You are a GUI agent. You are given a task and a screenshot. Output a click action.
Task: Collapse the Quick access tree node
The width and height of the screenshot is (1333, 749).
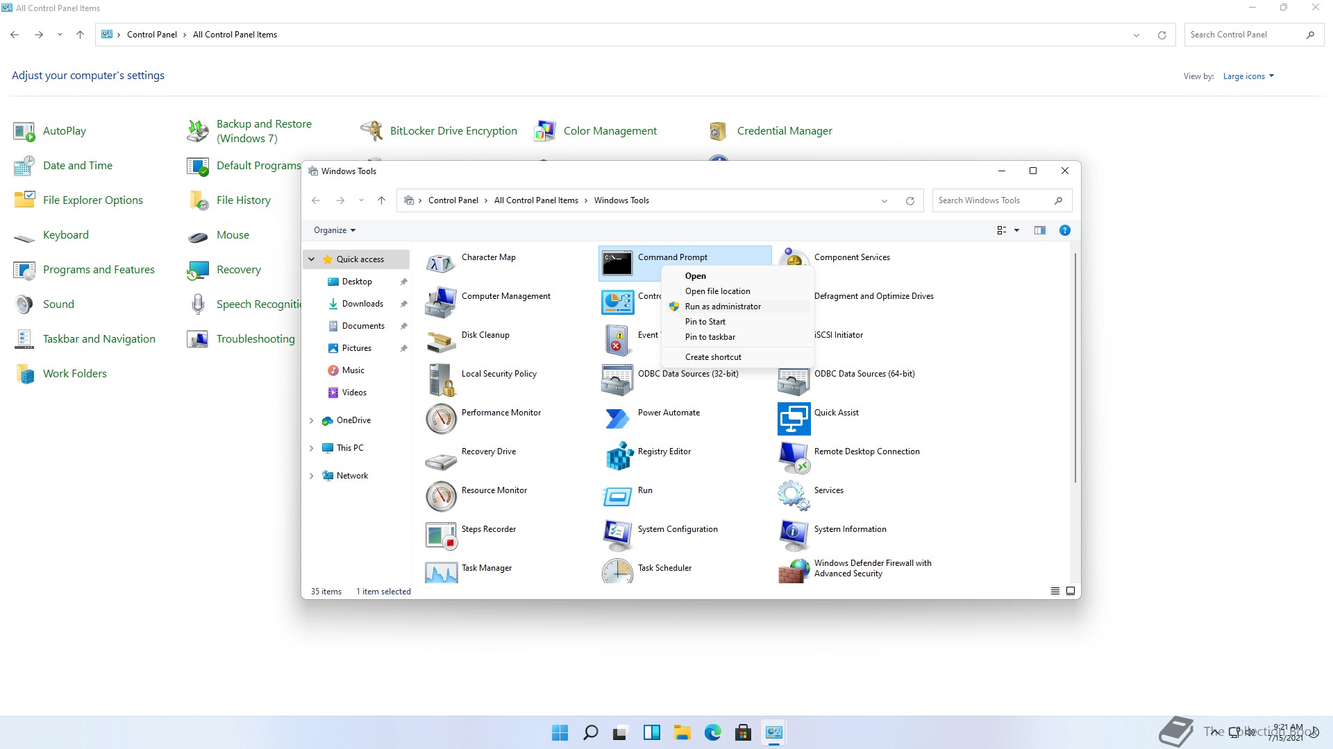pos(312,259)
